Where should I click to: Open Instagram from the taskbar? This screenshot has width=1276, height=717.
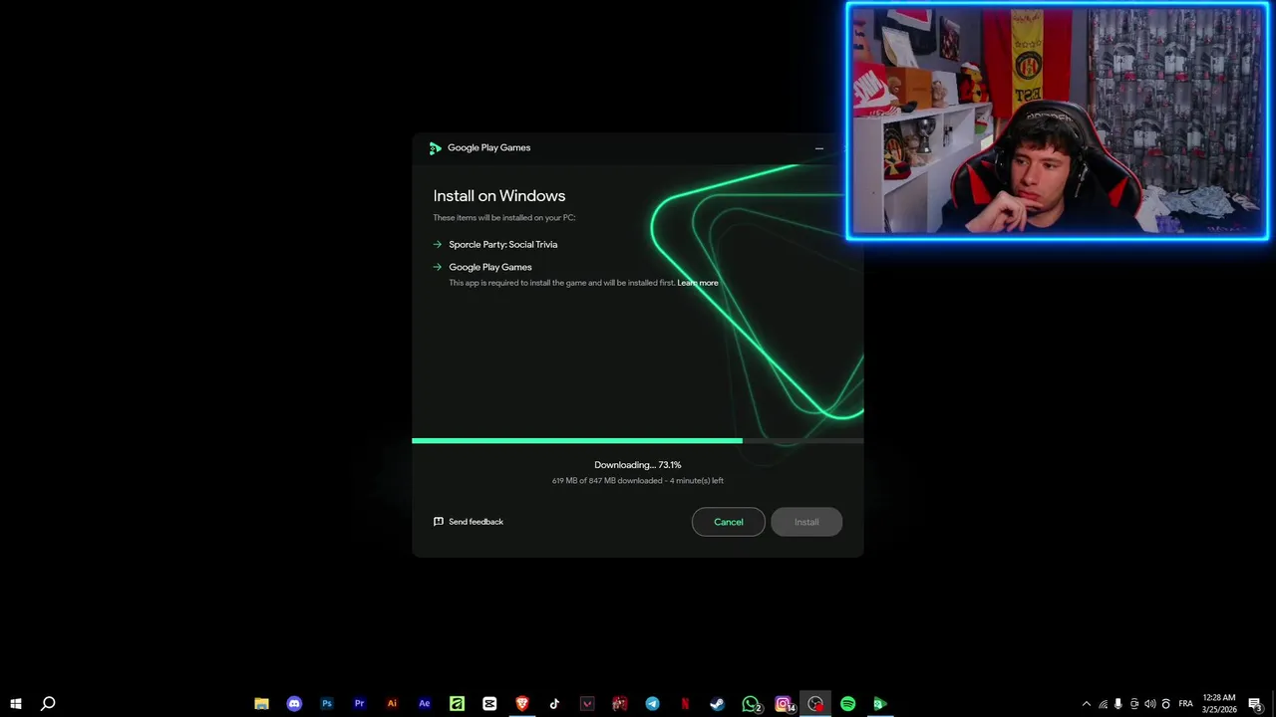tap(784, 704)
